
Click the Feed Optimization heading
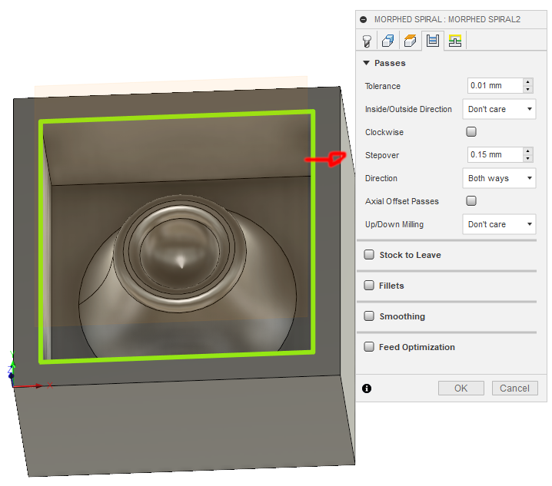417,347
